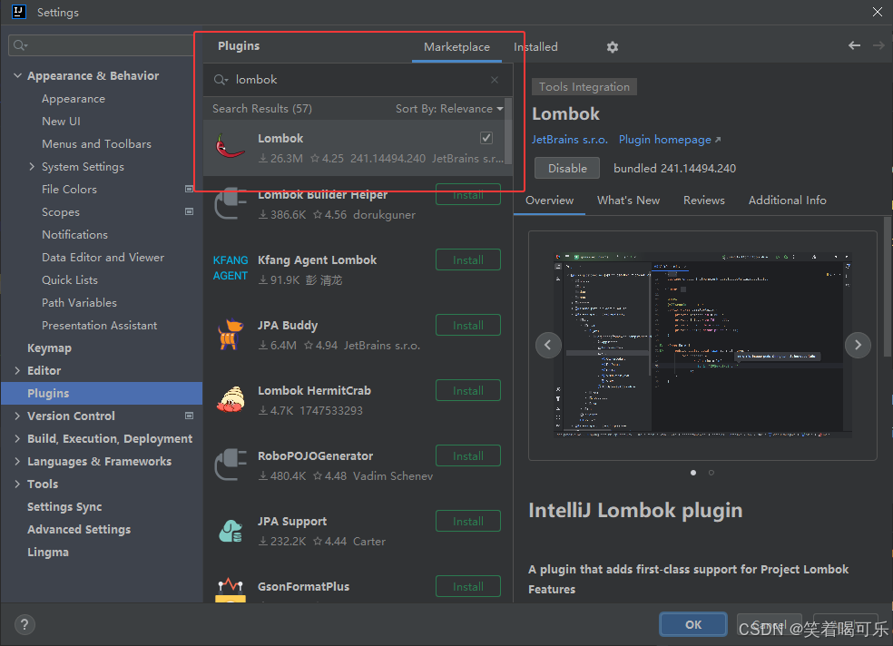Open plugin search options magnifier icon
This screenshot has width=893, height=646.
[221, 80]
